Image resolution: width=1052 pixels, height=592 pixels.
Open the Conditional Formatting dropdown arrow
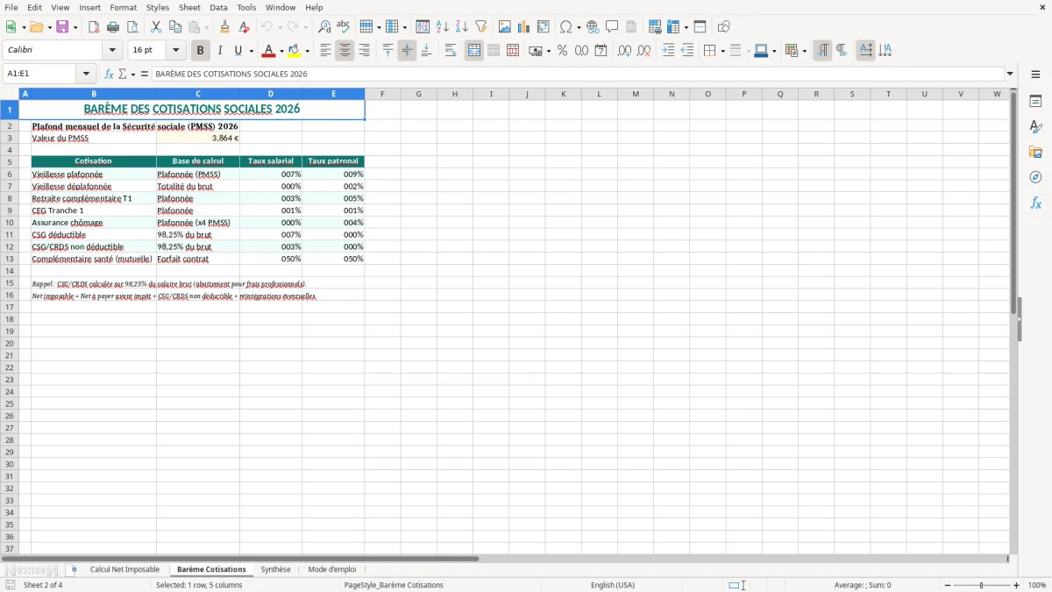pos(804,51)
